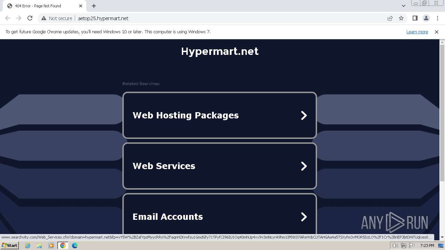Image resolution: width=445 pixels, height=250 pixels.
Task: Click the chevron next to Email Accounts
Action: click(304, 217)
